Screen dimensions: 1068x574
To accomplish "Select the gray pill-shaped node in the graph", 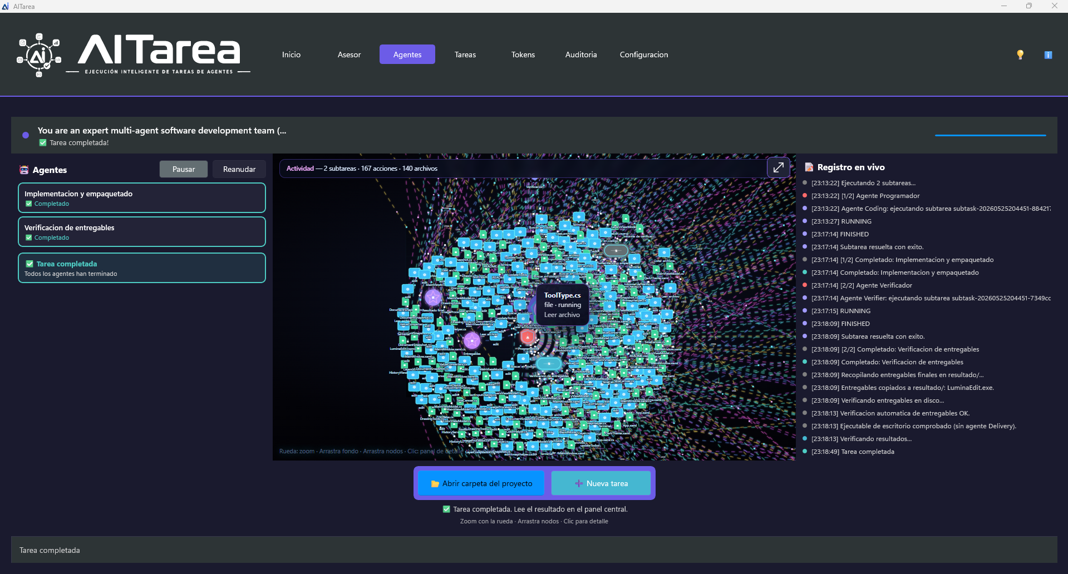I will 616,251.
